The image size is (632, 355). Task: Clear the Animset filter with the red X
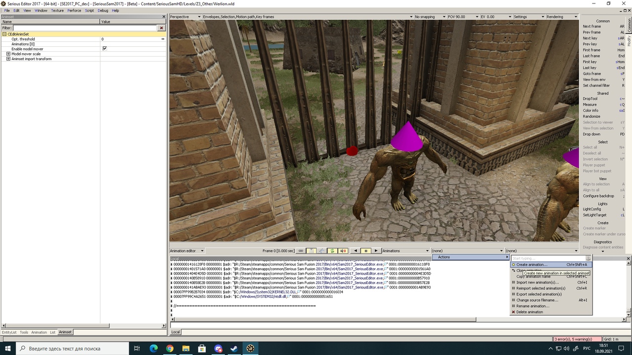click(161, 28)
